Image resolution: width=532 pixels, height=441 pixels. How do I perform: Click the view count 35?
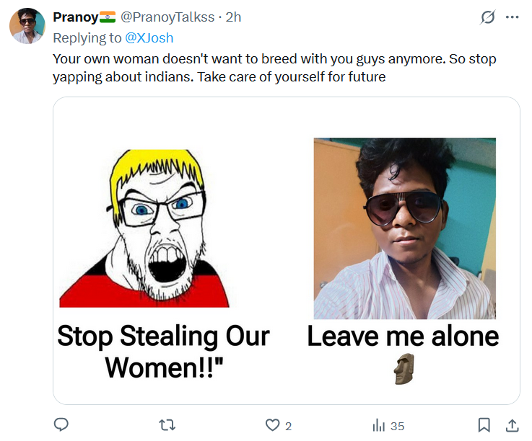click(397, 426)
